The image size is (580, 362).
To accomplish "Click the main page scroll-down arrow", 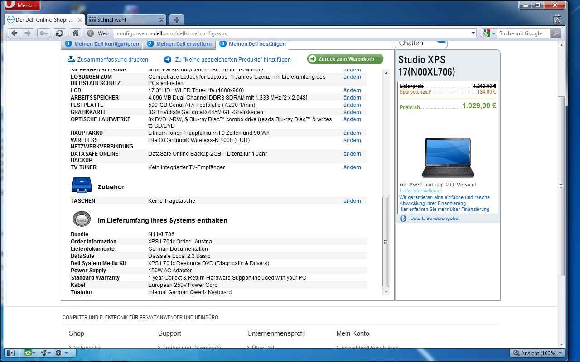I will pyautogui.click(x=561, y=344).
